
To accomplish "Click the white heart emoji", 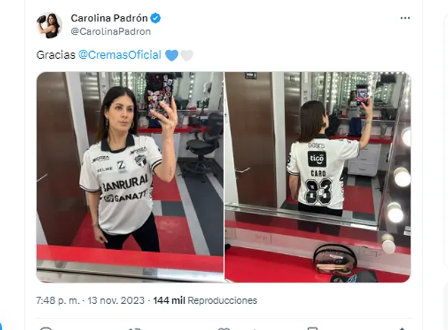I will (187, 55).
